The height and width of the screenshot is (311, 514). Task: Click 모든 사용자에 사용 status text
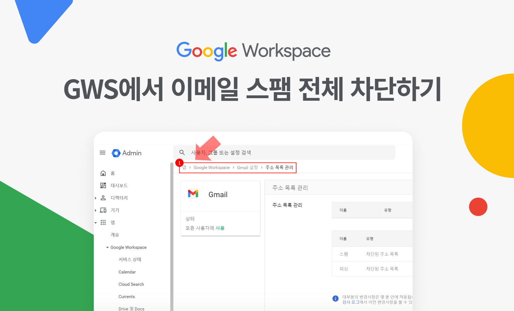(x=205, y=228)
